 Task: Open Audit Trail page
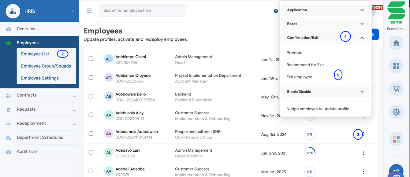click(27, 152)
